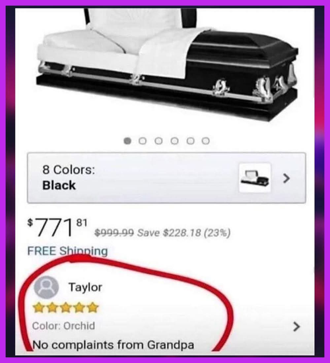Image resolution: width=330 pixels, height=363 pixels.
Task: Click the black casket color thumbnail
Action: pos(255,178)
